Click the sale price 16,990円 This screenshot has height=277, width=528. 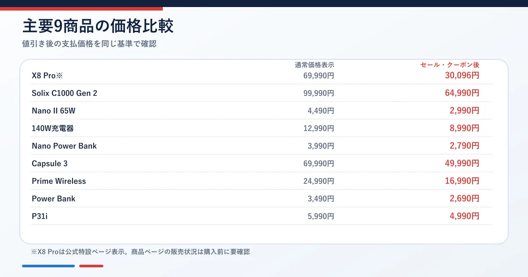pos(462,181)
